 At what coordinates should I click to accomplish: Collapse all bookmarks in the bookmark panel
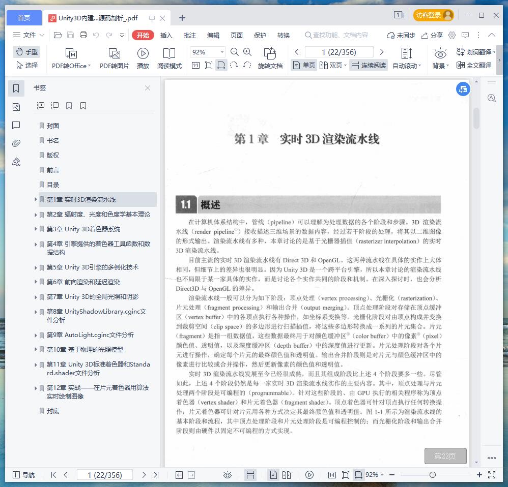click(55, 106)
